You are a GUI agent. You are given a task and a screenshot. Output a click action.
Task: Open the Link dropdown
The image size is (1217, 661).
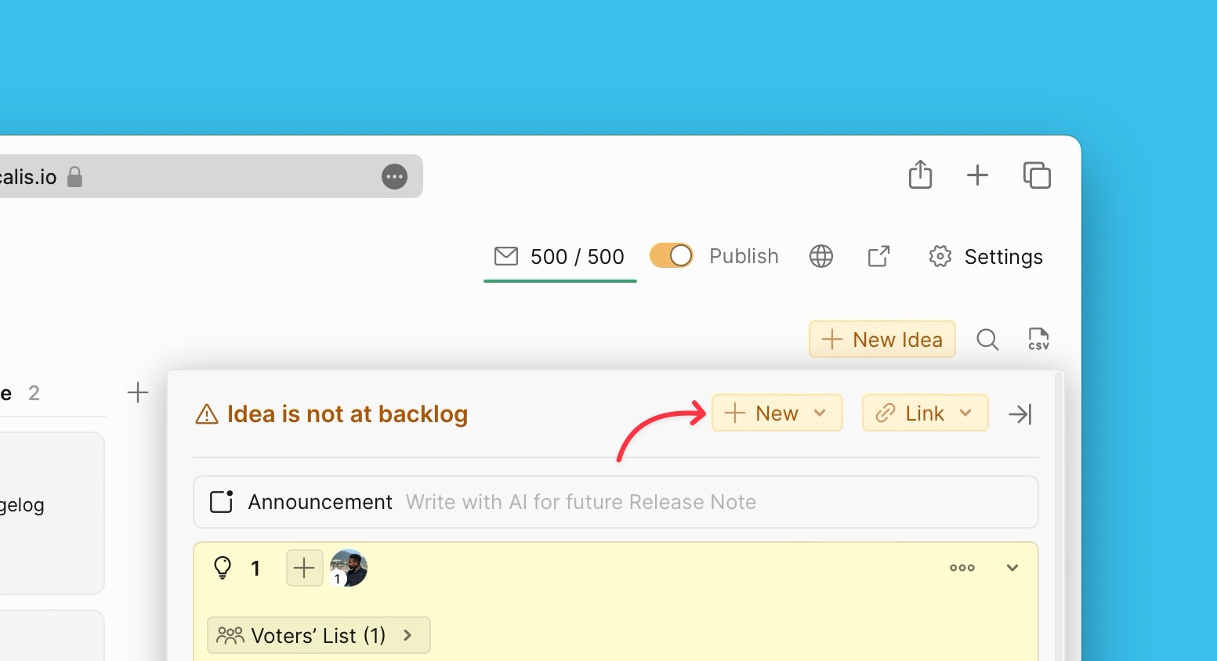click(925, 413)
